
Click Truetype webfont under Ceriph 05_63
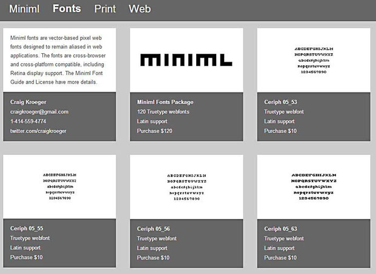coord(284,238)
